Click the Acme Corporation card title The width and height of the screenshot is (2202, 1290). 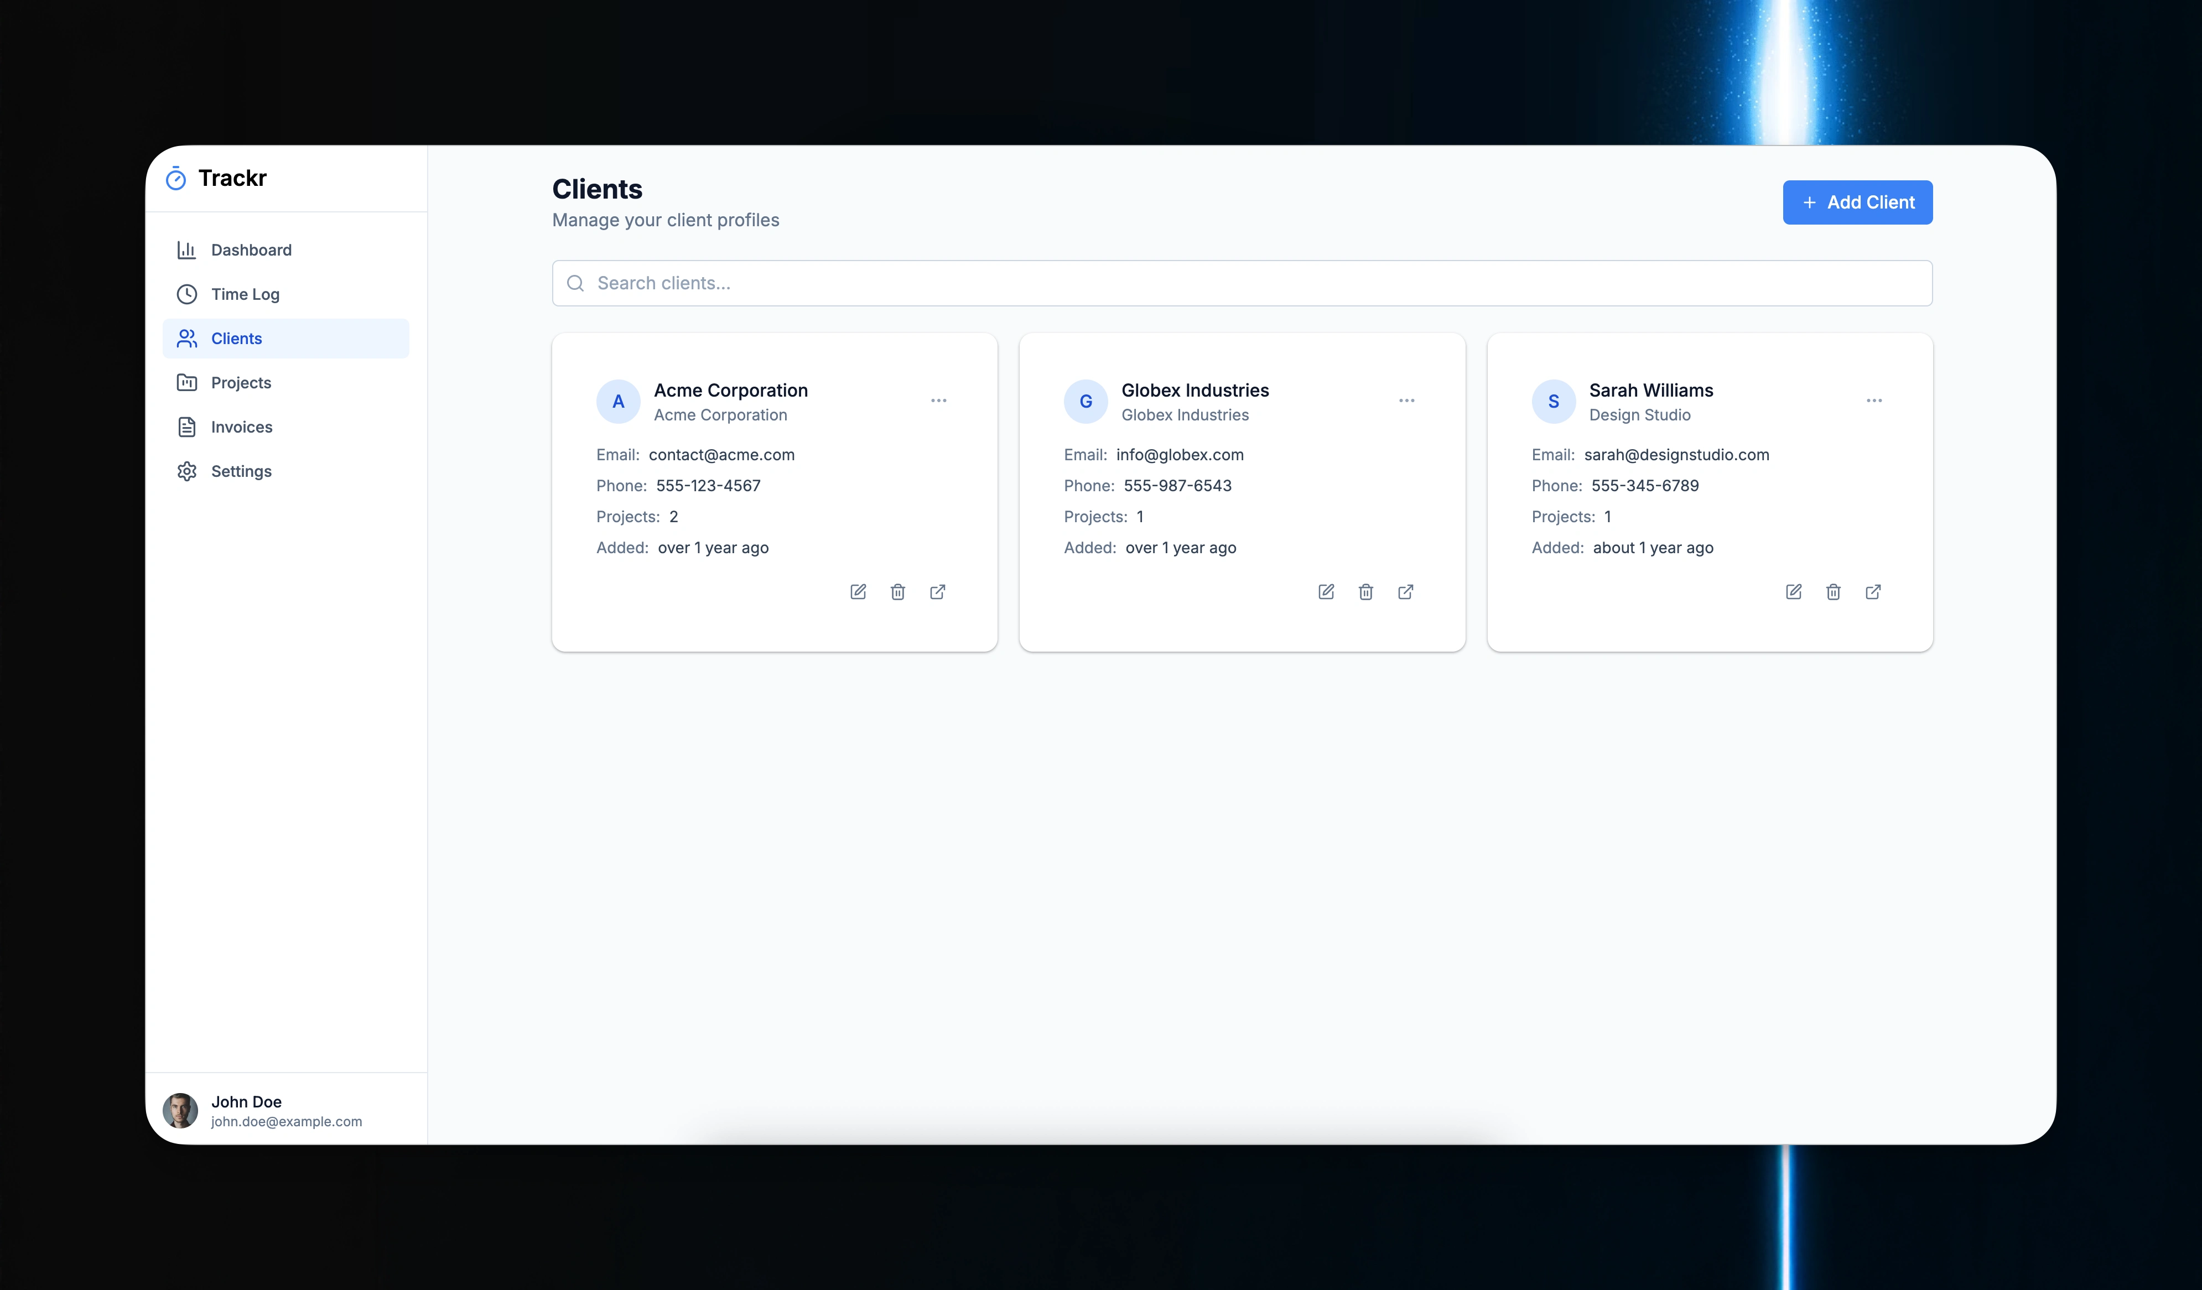click(730, 391)
